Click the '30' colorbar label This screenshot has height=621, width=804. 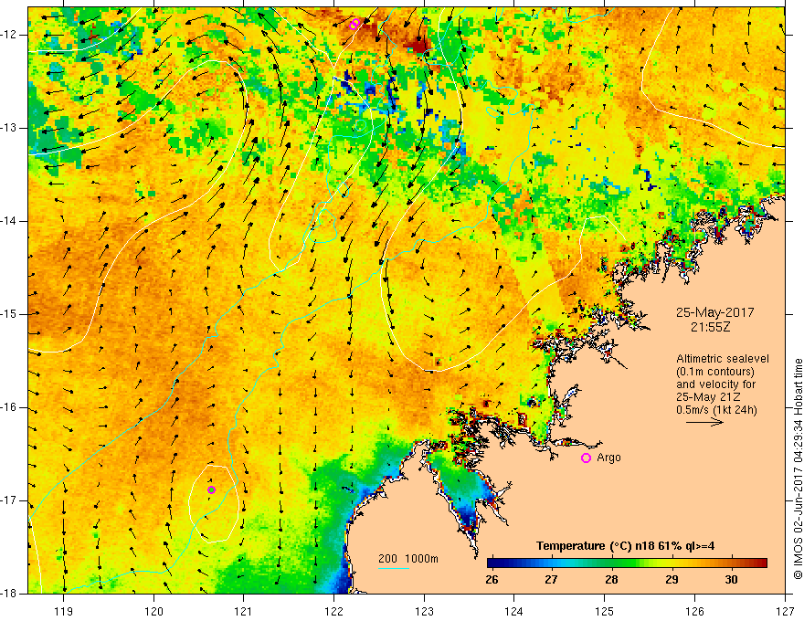[x=731, y=580]
